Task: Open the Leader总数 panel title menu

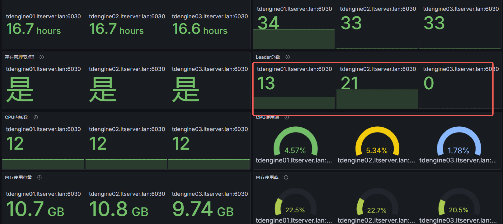Action: pos(268,57)
